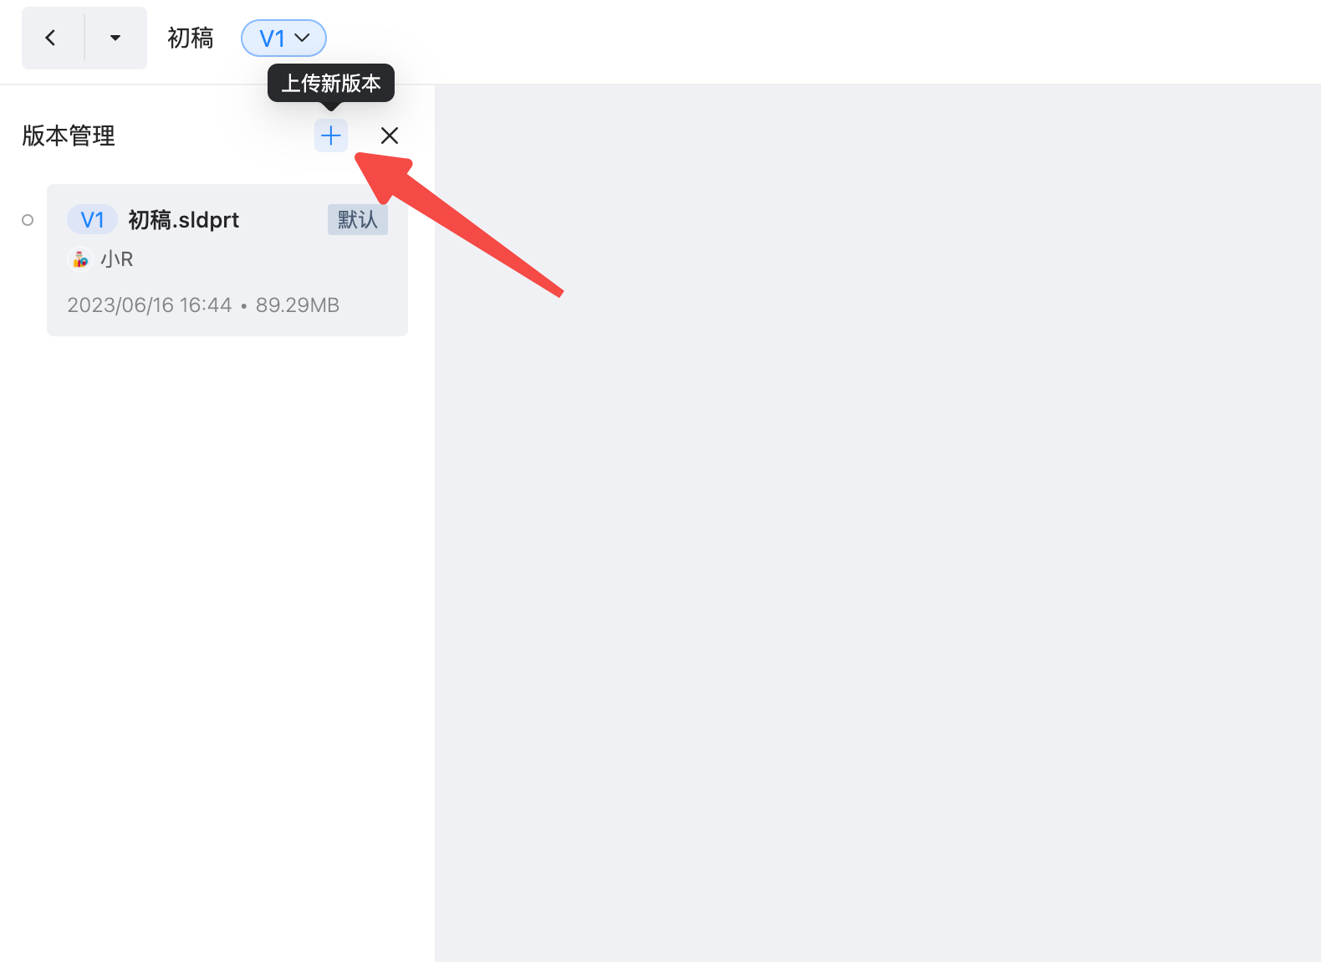Click the 89.29MB file size text
This screenshot has width=1321, height=962.
coord(298,305)
